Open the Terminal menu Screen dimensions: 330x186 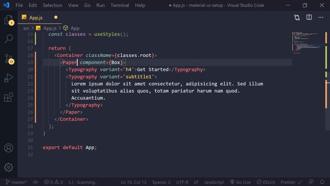coord(120,5)
